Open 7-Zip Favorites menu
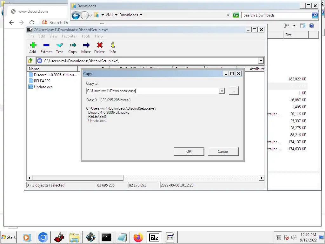 coord(69,36)
